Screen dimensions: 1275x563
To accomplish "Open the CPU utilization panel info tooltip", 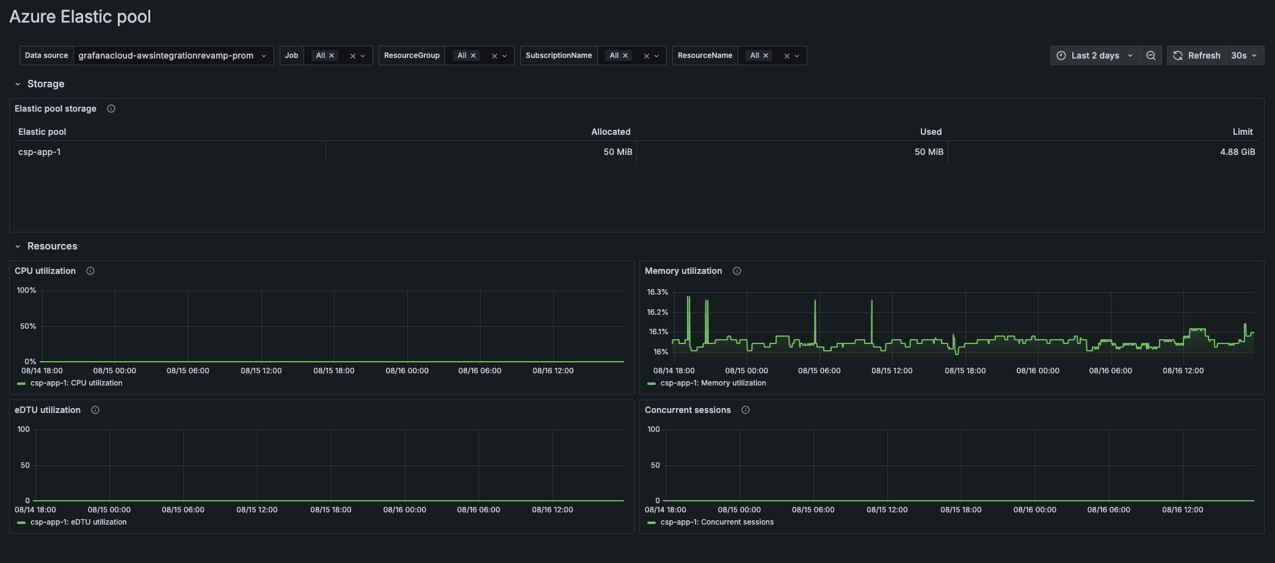I will pyautogui.click(x=90, y=271).
